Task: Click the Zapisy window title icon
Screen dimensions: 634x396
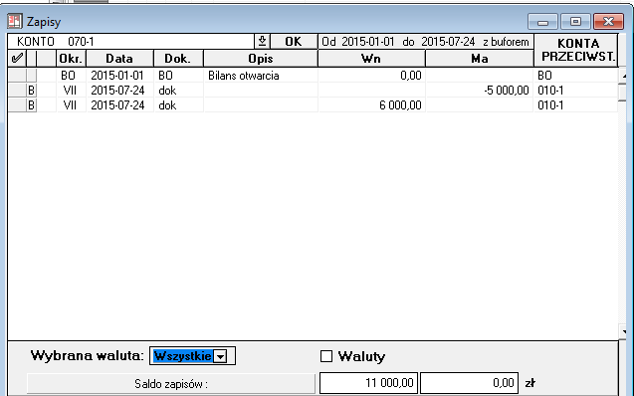Action: (15, 21)
